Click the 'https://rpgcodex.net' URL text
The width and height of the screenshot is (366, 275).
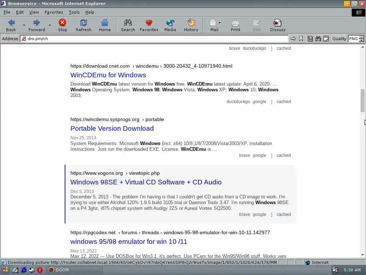point(93,233)
